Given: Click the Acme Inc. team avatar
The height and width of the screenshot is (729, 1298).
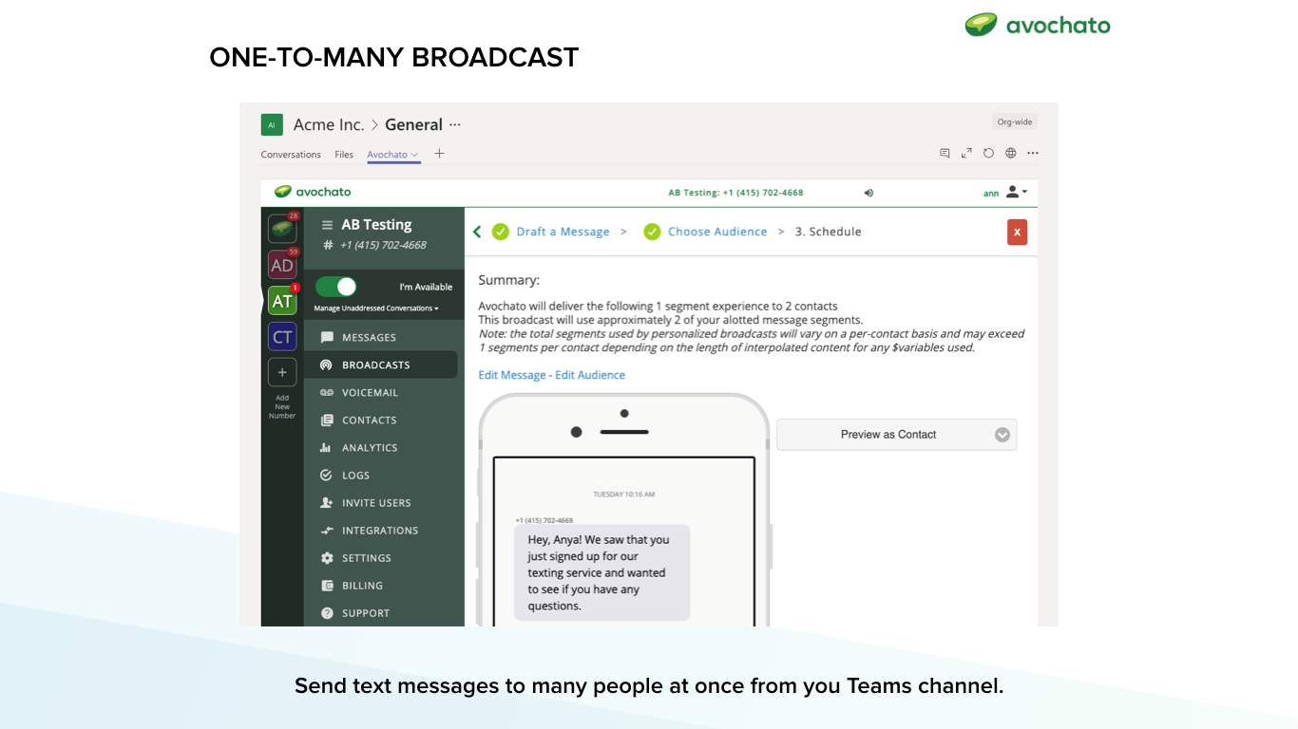Looking at the screenshot, I should coord(272,124).
